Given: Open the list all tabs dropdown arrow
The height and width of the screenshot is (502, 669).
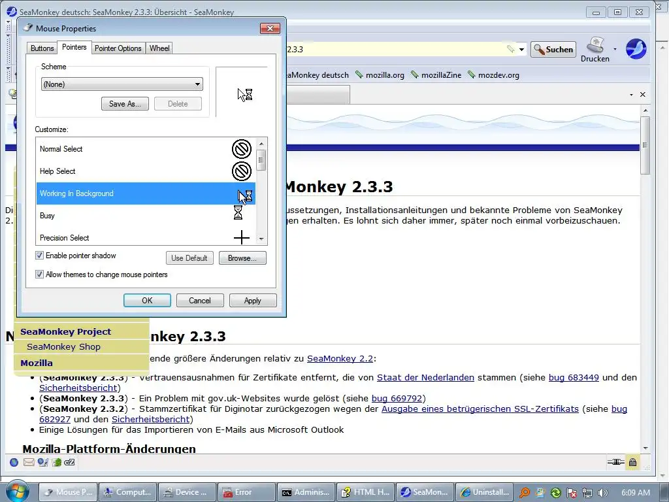Looking at the screenshot, I should pos(631,94).
